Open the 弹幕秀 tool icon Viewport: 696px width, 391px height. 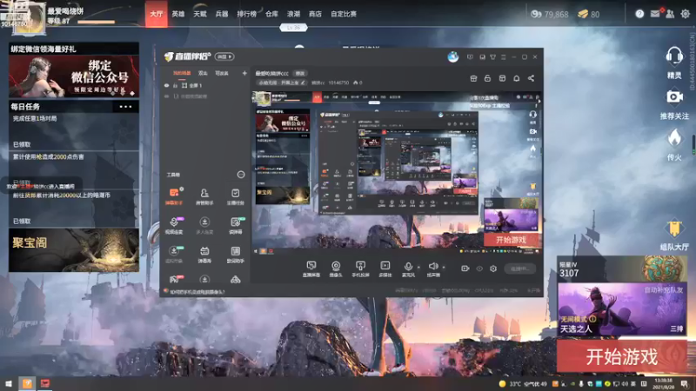(x=204, y=255)
